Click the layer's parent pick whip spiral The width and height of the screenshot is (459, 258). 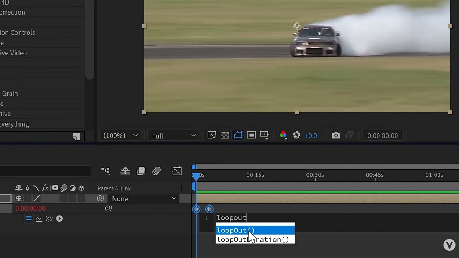[x=100, y=198]
